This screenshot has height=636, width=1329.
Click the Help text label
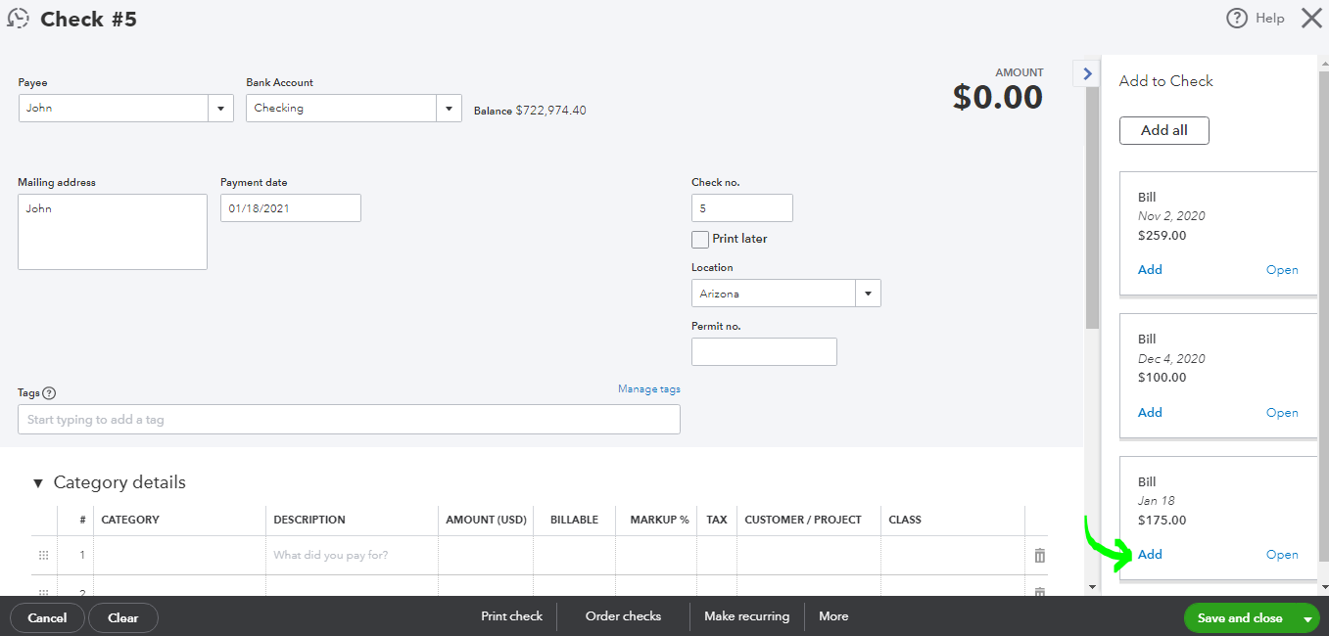click(1270, 19)
